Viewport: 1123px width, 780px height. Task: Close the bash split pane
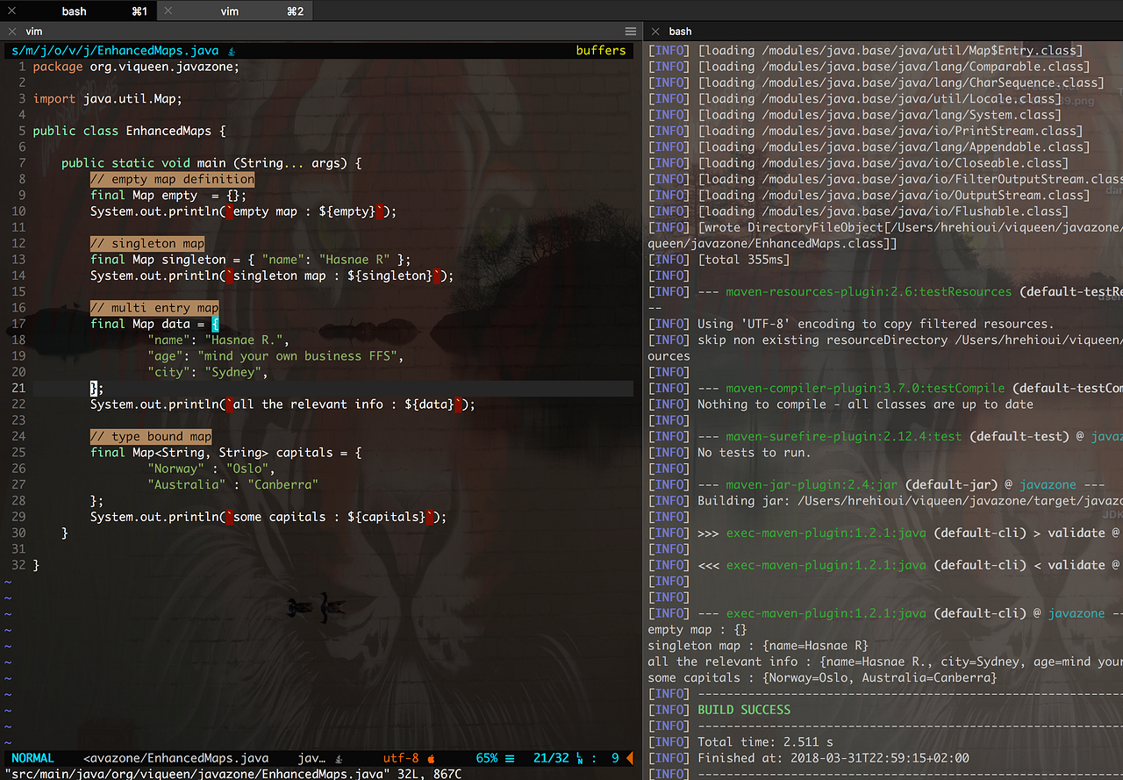point(654,31)
